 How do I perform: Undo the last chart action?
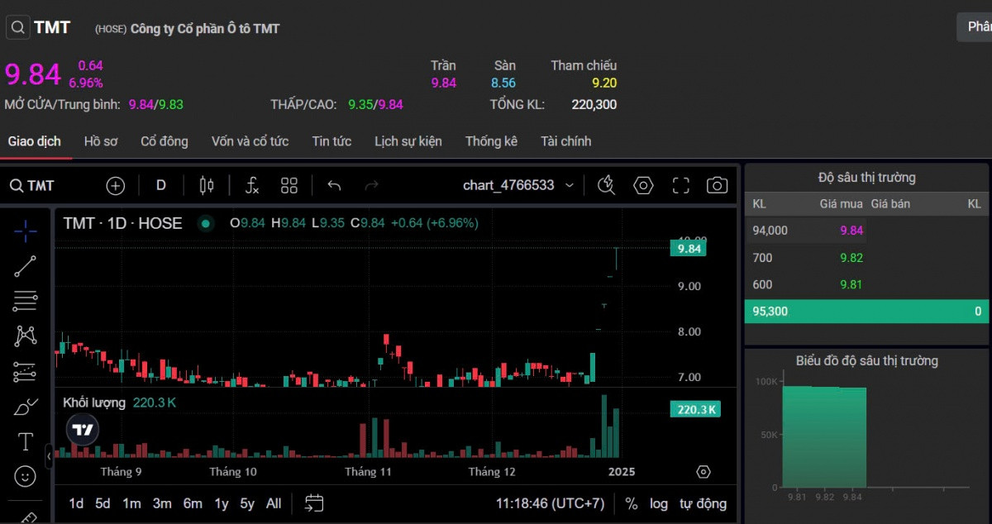334,185
